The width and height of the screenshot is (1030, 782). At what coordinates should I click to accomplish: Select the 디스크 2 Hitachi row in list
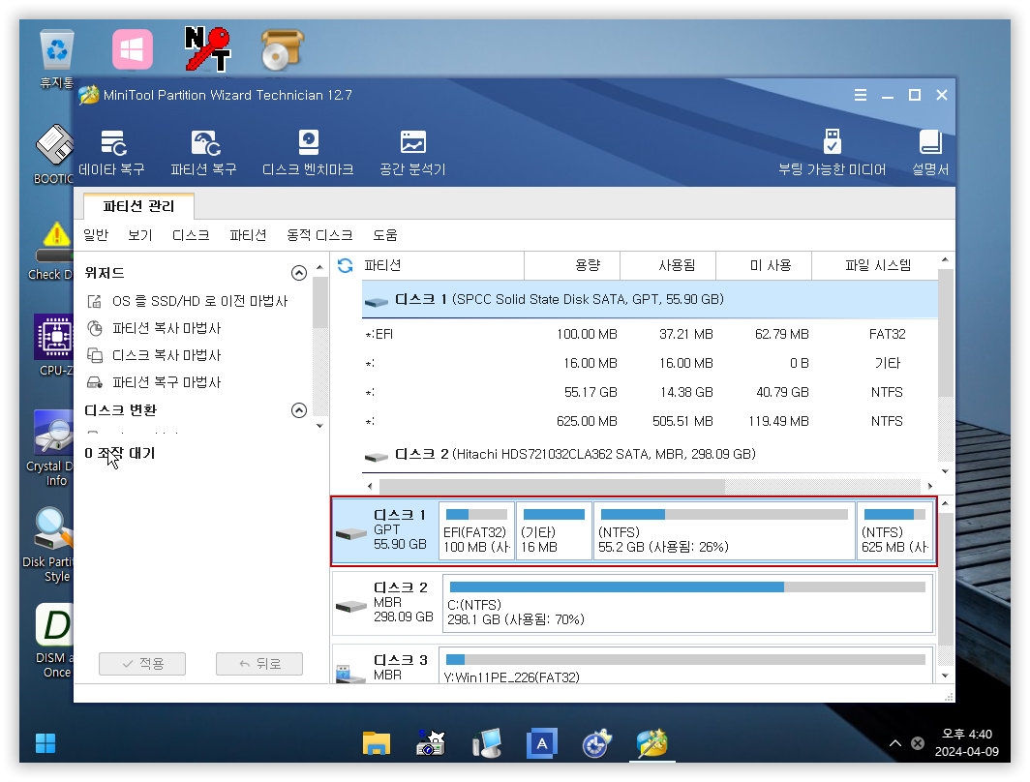coord(650,454)
